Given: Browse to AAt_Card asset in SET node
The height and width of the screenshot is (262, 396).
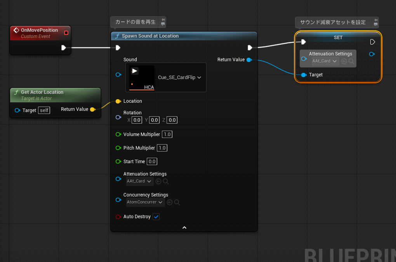Looking at the screenshot, I should pyautogui.click(x=351, y=61).
